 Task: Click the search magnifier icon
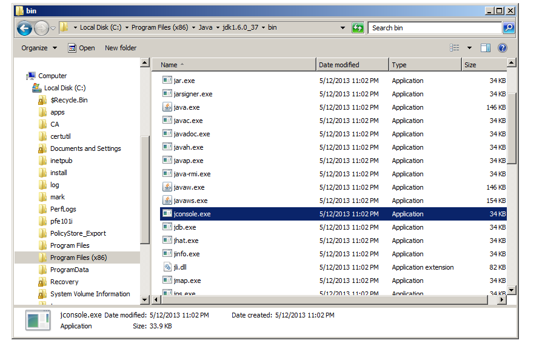(x=509, y=28)
